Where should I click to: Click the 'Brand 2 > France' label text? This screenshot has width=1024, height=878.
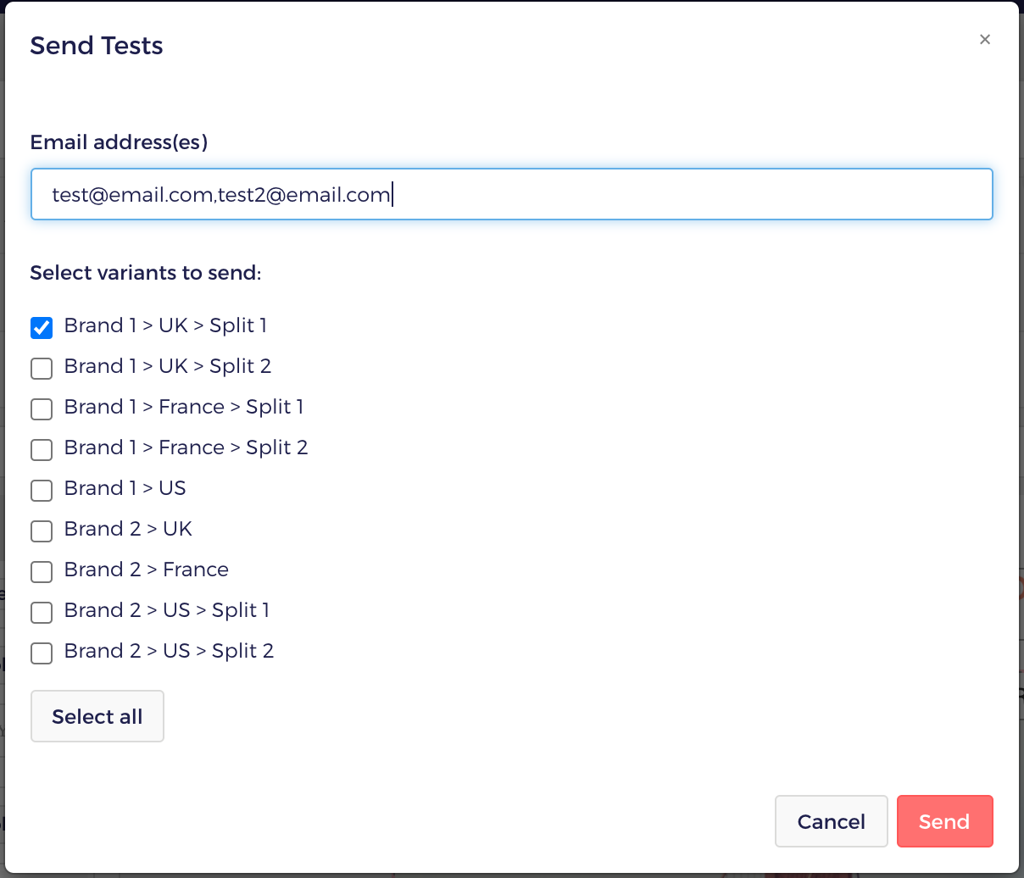pos(147,570)
